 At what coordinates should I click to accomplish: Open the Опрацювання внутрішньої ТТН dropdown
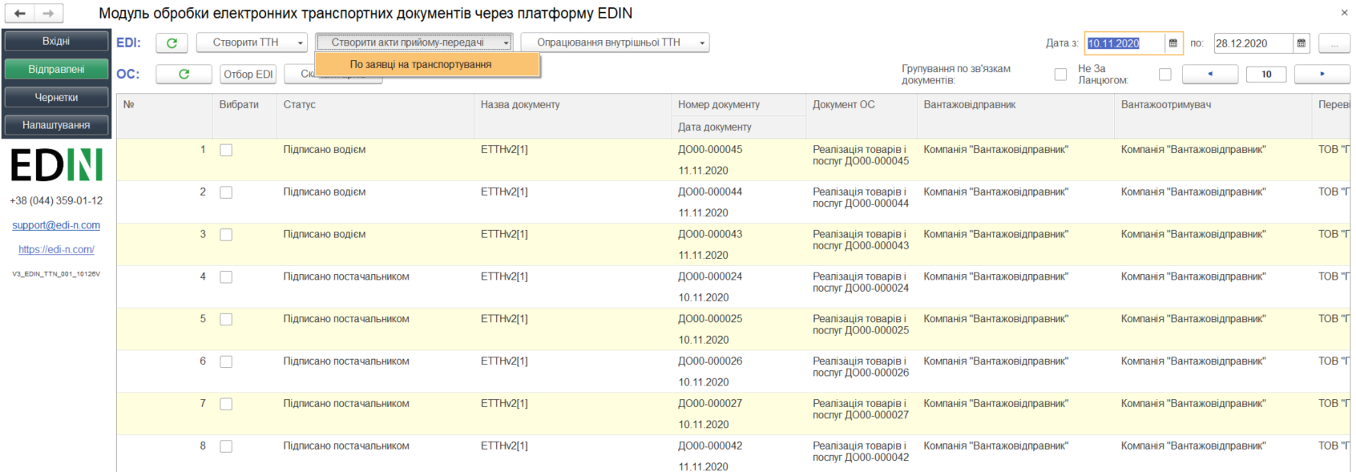coord(615,42)
